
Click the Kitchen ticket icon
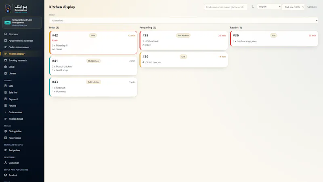[x=6, y=119]
